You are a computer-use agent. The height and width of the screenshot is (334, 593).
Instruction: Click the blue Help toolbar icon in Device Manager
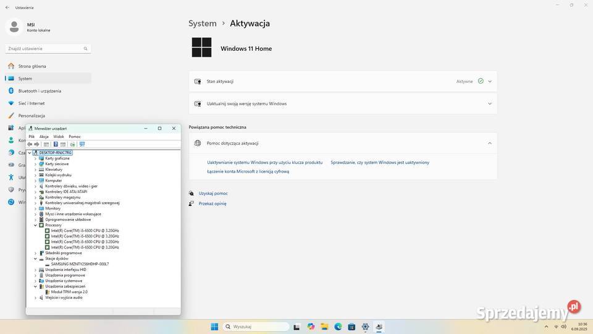[56, 144]
